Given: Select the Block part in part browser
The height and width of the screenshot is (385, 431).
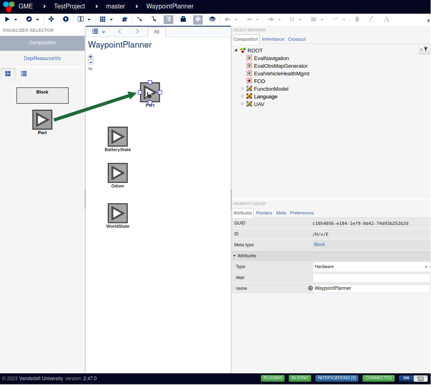Looking at the screenshot, I should (x=42, y=96).
